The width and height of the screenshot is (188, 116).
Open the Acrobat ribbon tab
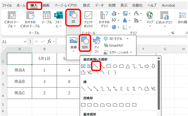click(168, 6)
